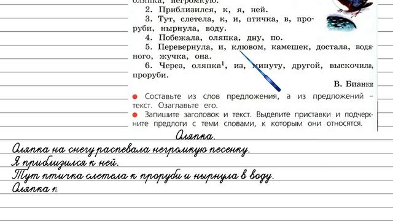The height and width of the screenshot is (221, 393).
Task: Click the author name "В. Бианки"
Action: [x=354, y=84]
